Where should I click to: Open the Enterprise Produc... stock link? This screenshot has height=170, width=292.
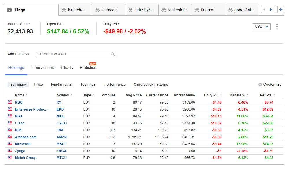(32, 109)
